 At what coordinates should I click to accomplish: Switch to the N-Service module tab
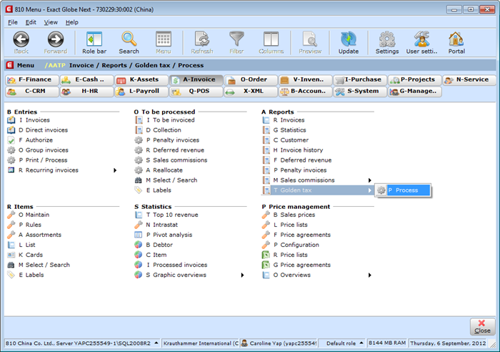(x=469, y=80)
